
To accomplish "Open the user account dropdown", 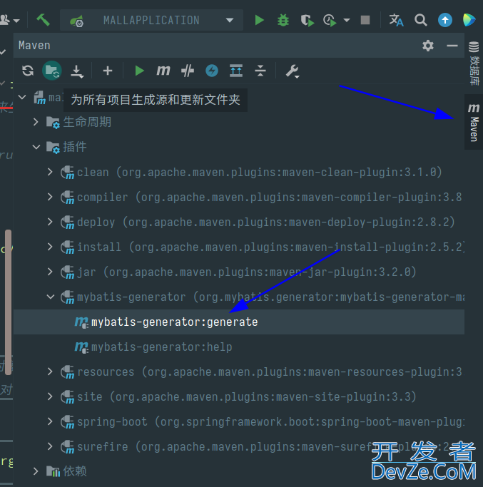I will pyautogui.click(x=9, y=20).
